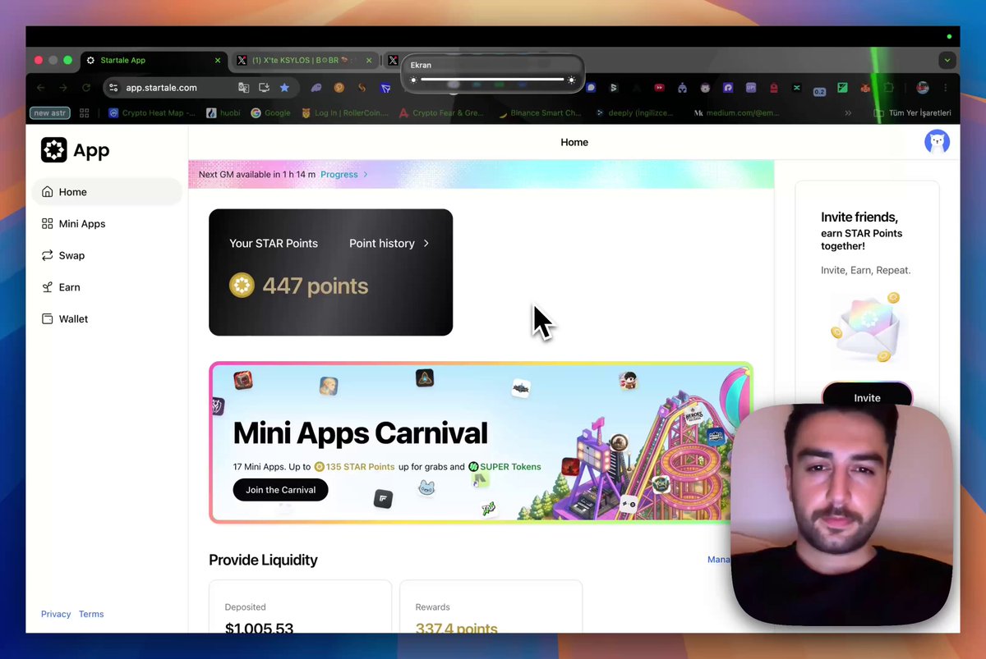Click the 135 STAR Points text

[x=360, y=467]
